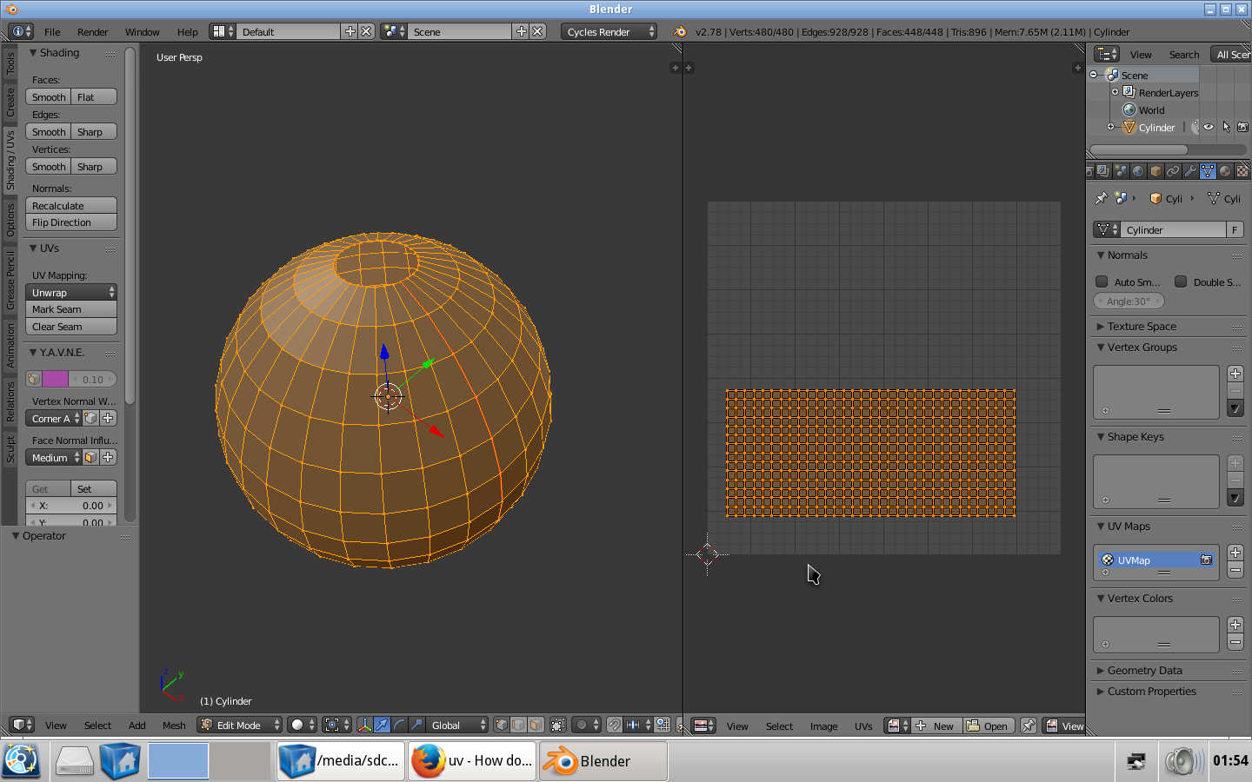This screenshot has width=1252, height=782.
Task: Click the Rotate manipulator arc icon
Action: point(399,725)
